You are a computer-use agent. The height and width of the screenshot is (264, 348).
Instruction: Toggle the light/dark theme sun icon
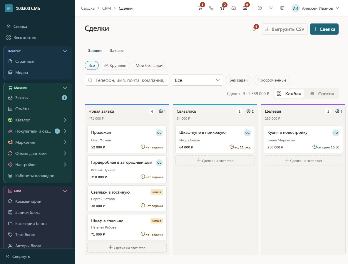tap(271, 8)
